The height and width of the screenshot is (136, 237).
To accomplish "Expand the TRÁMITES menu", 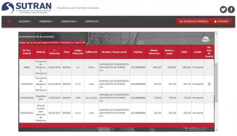I will point(46,21).
